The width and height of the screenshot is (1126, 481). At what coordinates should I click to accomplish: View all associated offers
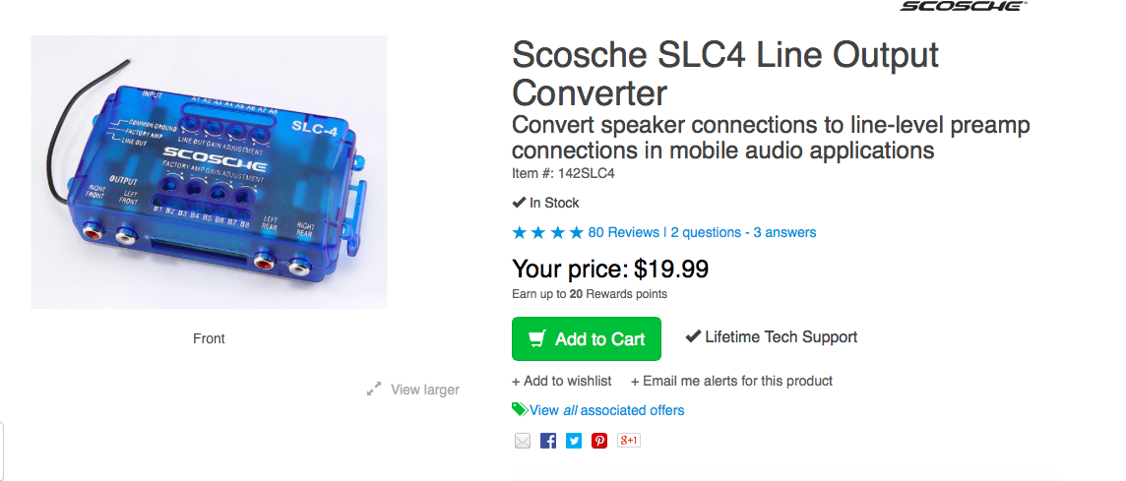click(606, 410)
